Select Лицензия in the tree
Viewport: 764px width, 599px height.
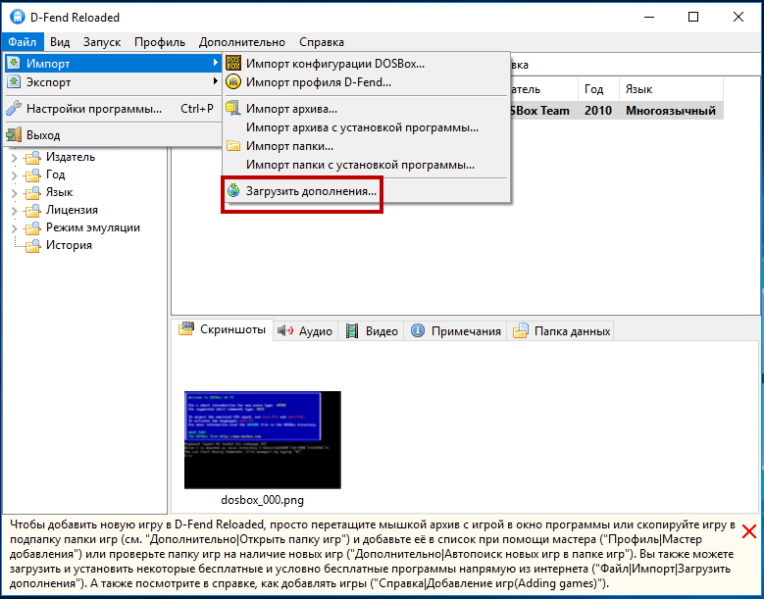point(73,210)
